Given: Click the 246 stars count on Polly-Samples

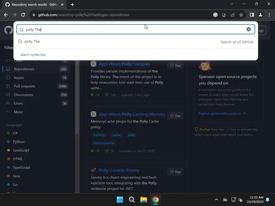Looking at the screenshot, I should tap(110, 95).
